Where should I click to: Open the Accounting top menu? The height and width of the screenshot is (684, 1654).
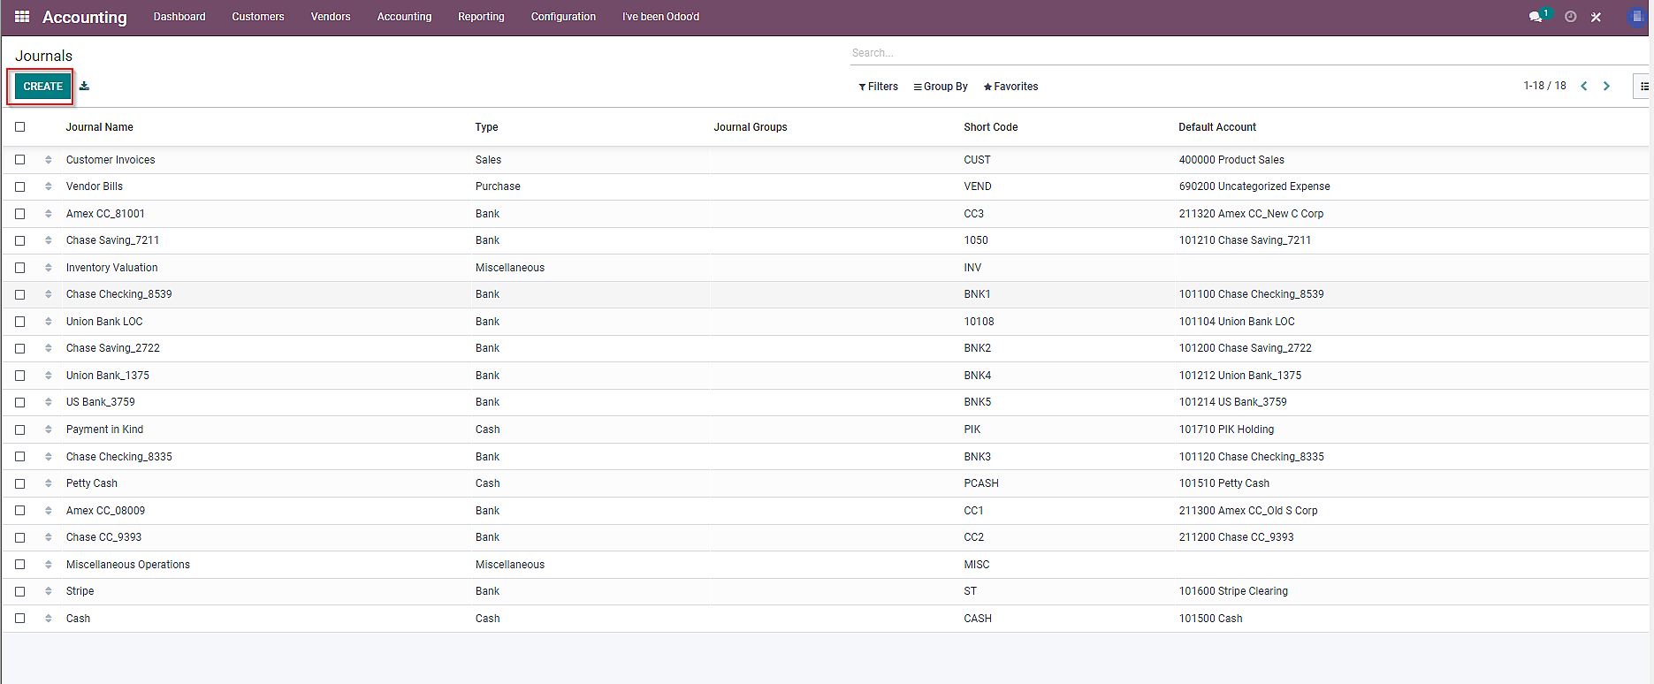[x=404, y=17]
